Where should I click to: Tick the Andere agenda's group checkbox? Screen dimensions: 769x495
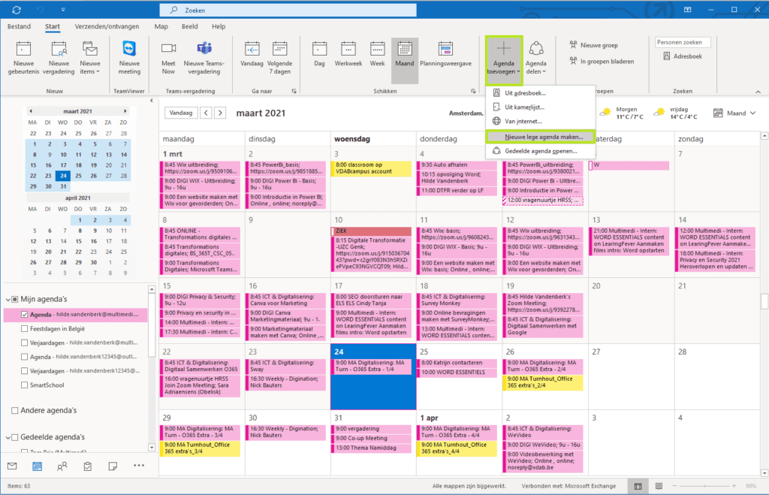tap(15, 410)
